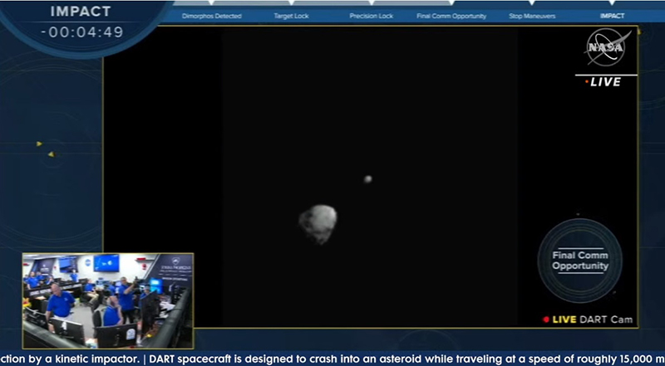Click the scrolling news ticker text
This screenshot has height=366, width=665.
332,359
